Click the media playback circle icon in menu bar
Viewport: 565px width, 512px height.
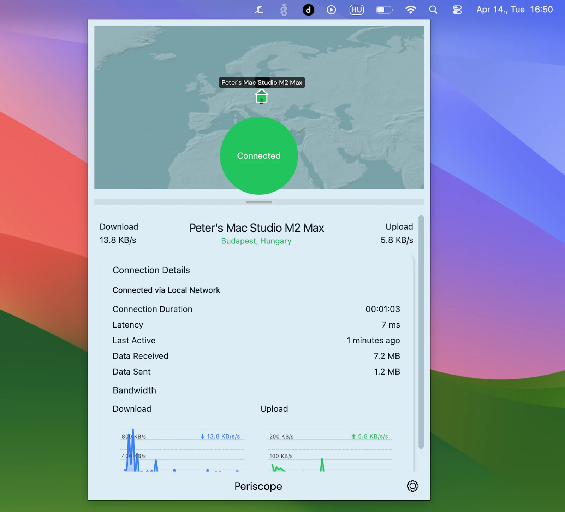[x=331, y=10]
